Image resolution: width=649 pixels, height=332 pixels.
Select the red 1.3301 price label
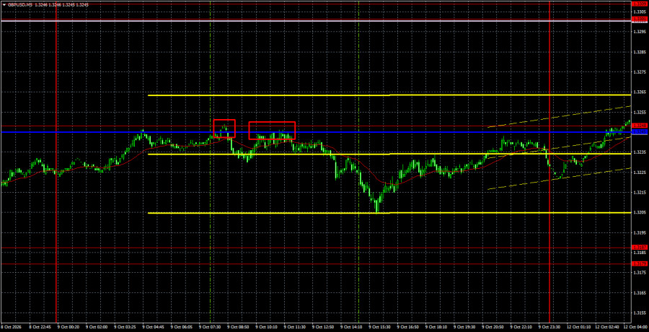click(x=638, y=19)
